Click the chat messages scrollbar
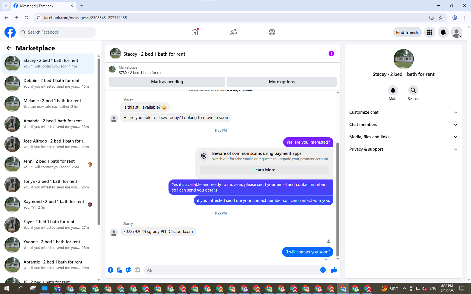Screen dimensions: 471x294 338,199
